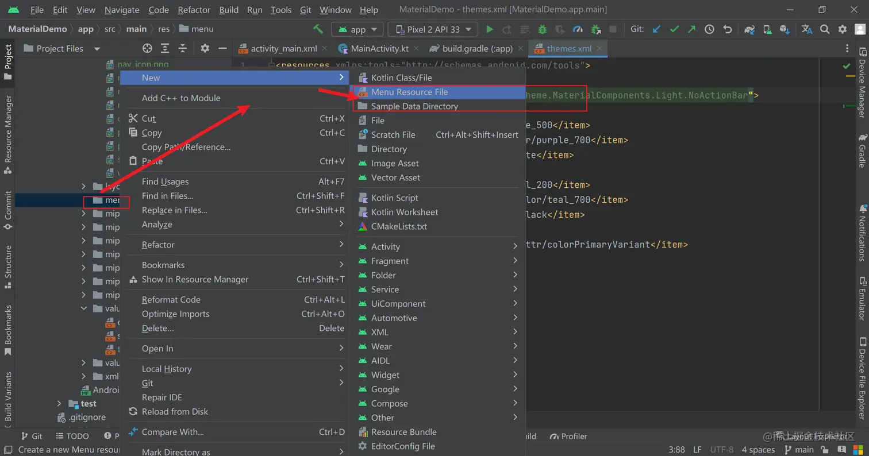Open the Project Files view dropdown
The image size is (869, 456).
point(62,49)
